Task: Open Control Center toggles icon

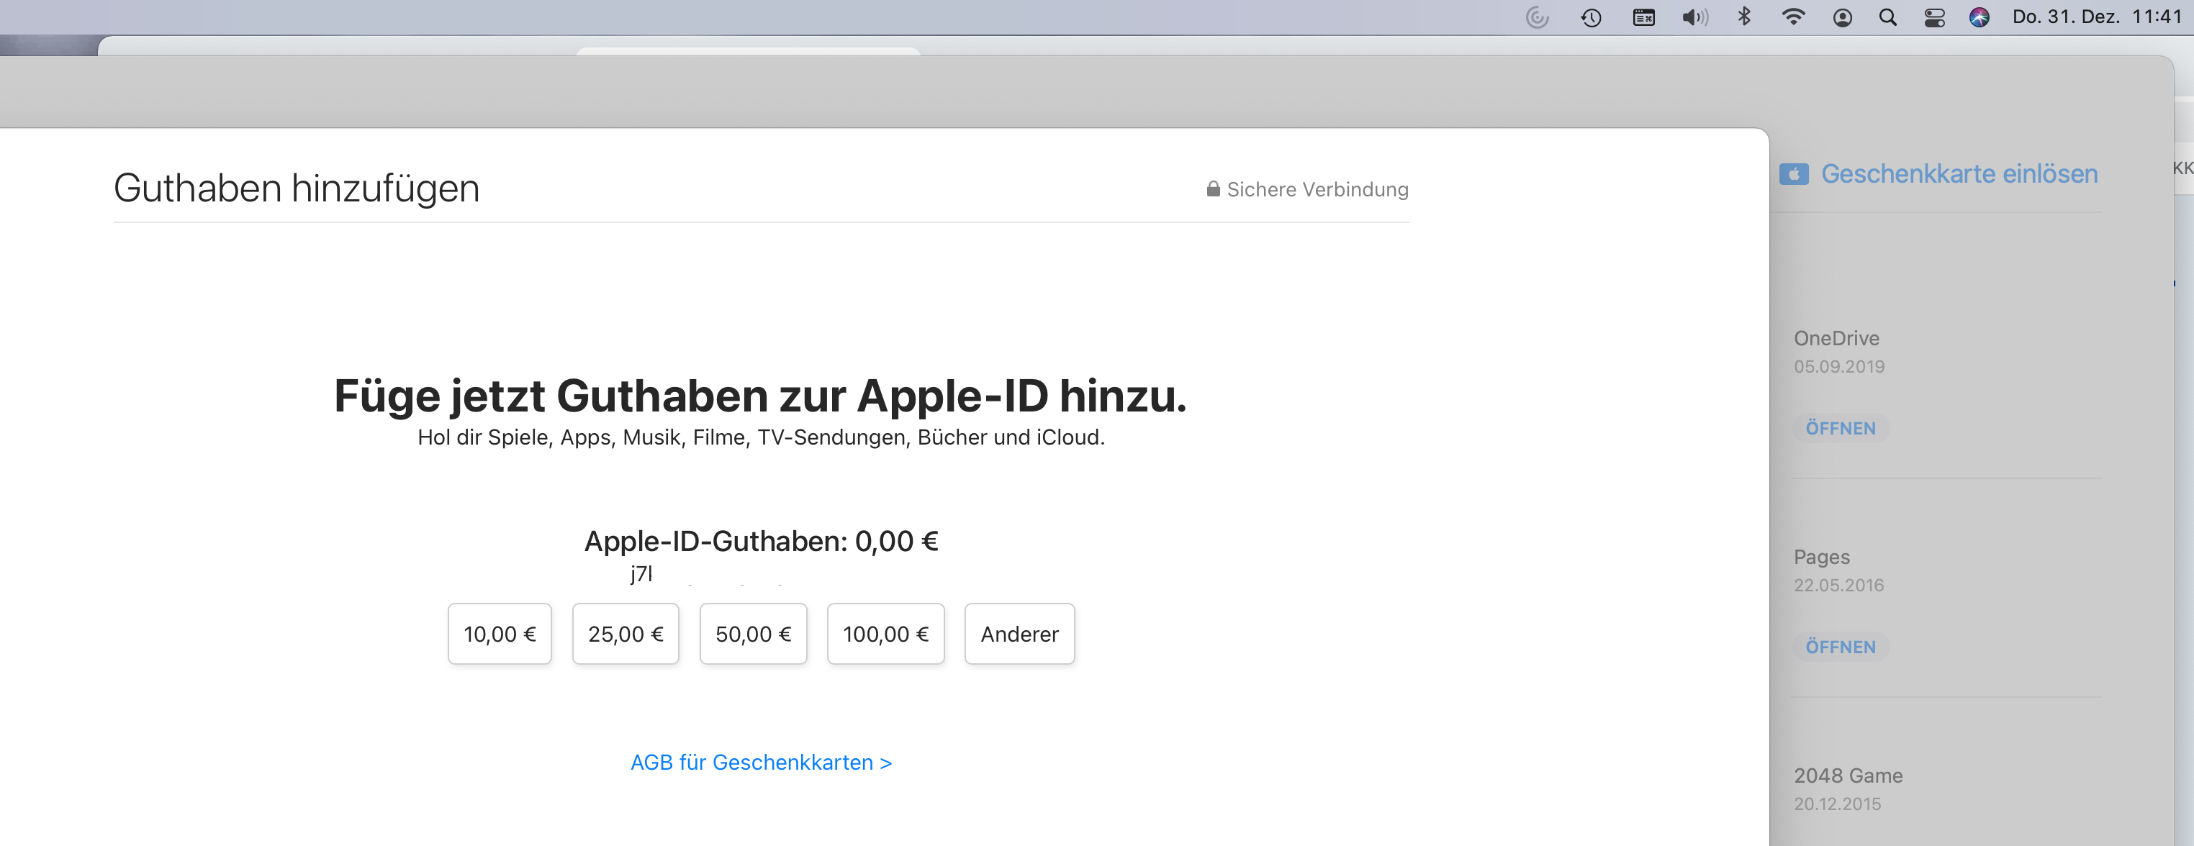Action: [1934, 17]
